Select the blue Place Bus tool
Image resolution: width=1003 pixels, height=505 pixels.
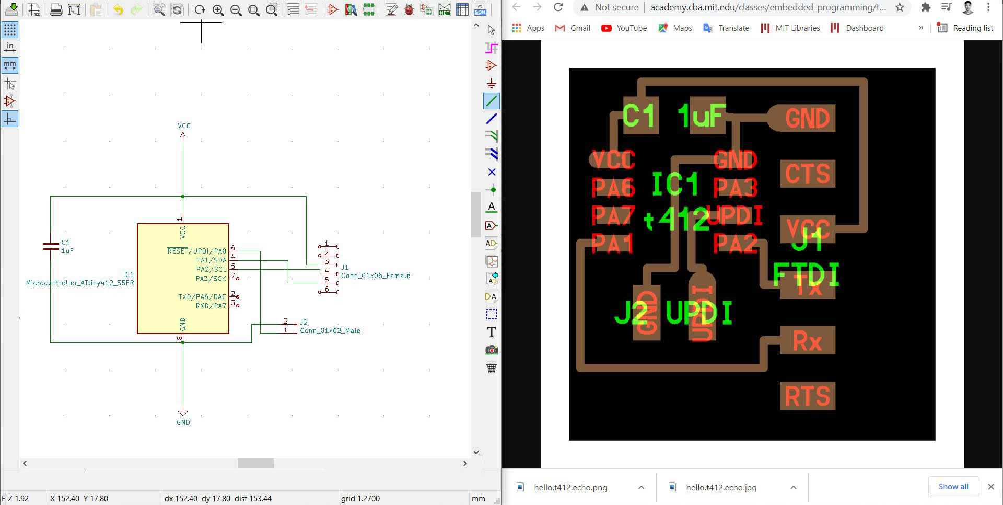(492, 119)
